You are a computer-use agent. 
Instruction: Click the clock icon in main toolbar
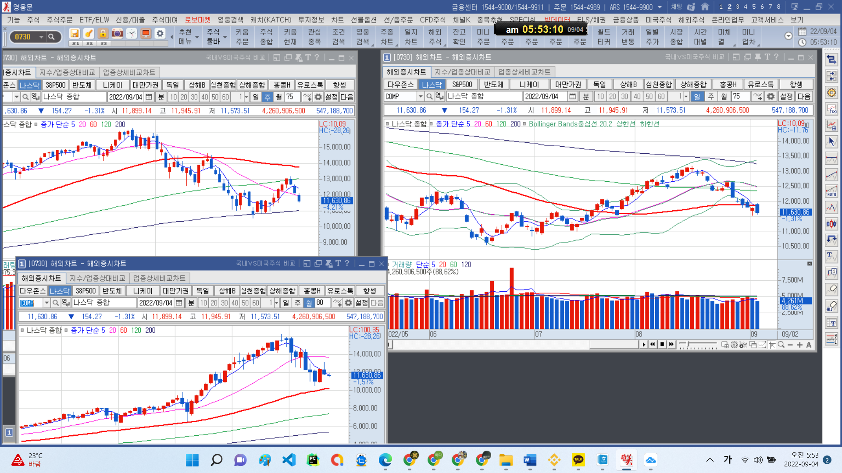point(132,34)
